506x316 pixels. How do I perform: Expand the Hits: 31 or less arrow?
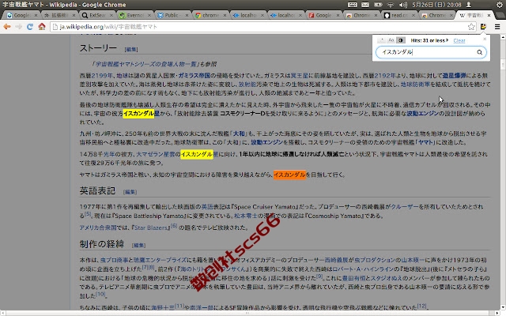[447, 40]
